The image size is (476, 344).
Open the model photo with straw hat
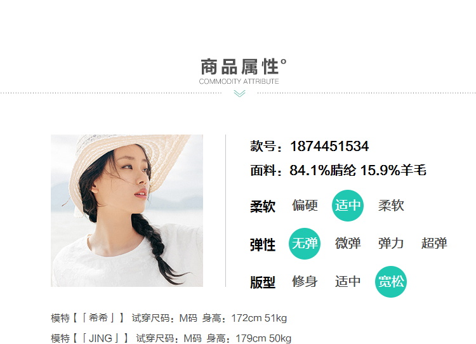tap(127, 211)
